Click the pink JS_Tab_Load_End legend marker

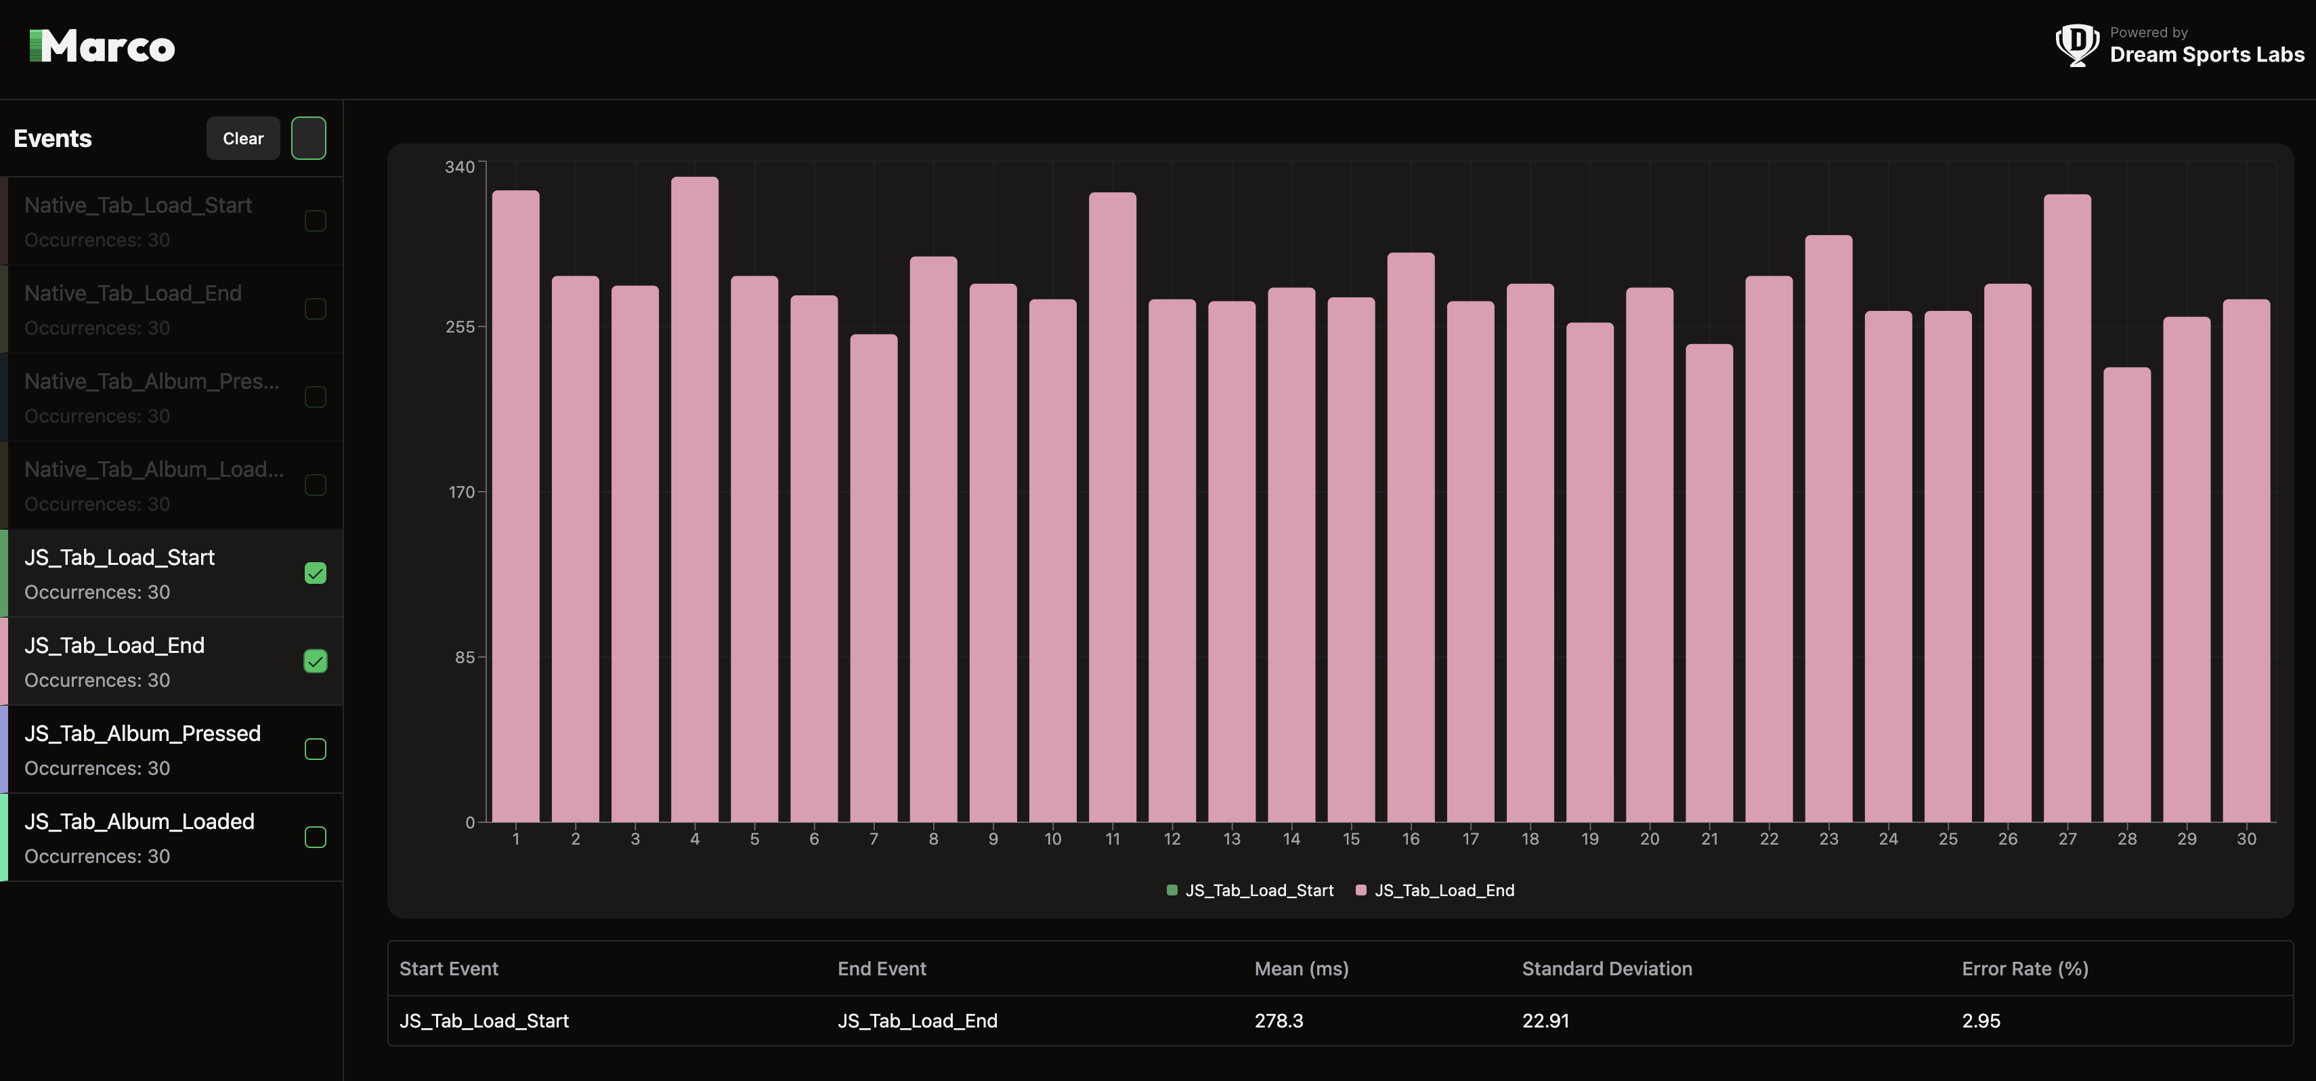pos(1360,891)
